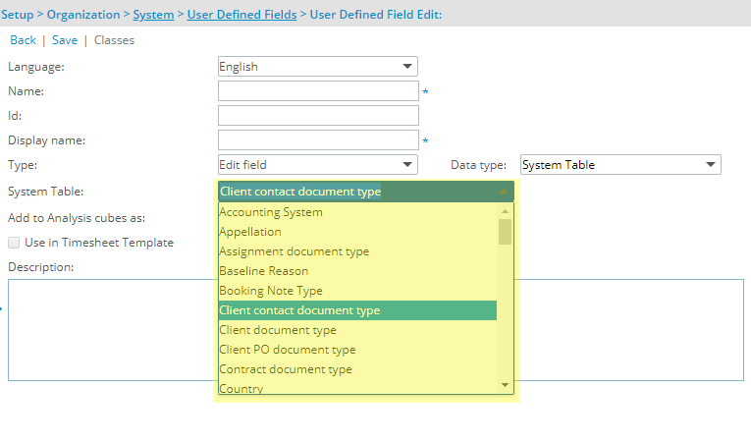Open the Language dropdown
Image resolution: width=751 pixels, height=443 pixels.
[x=317, y=67]
